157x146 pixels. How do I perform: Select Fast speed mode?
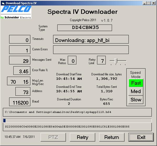136,83
